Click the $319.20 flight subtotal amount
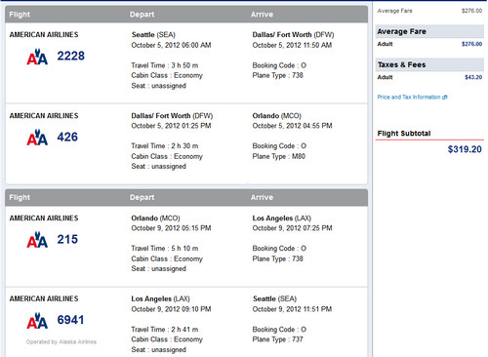The height and width of the screenshot is (357, 488). point(465,149)
